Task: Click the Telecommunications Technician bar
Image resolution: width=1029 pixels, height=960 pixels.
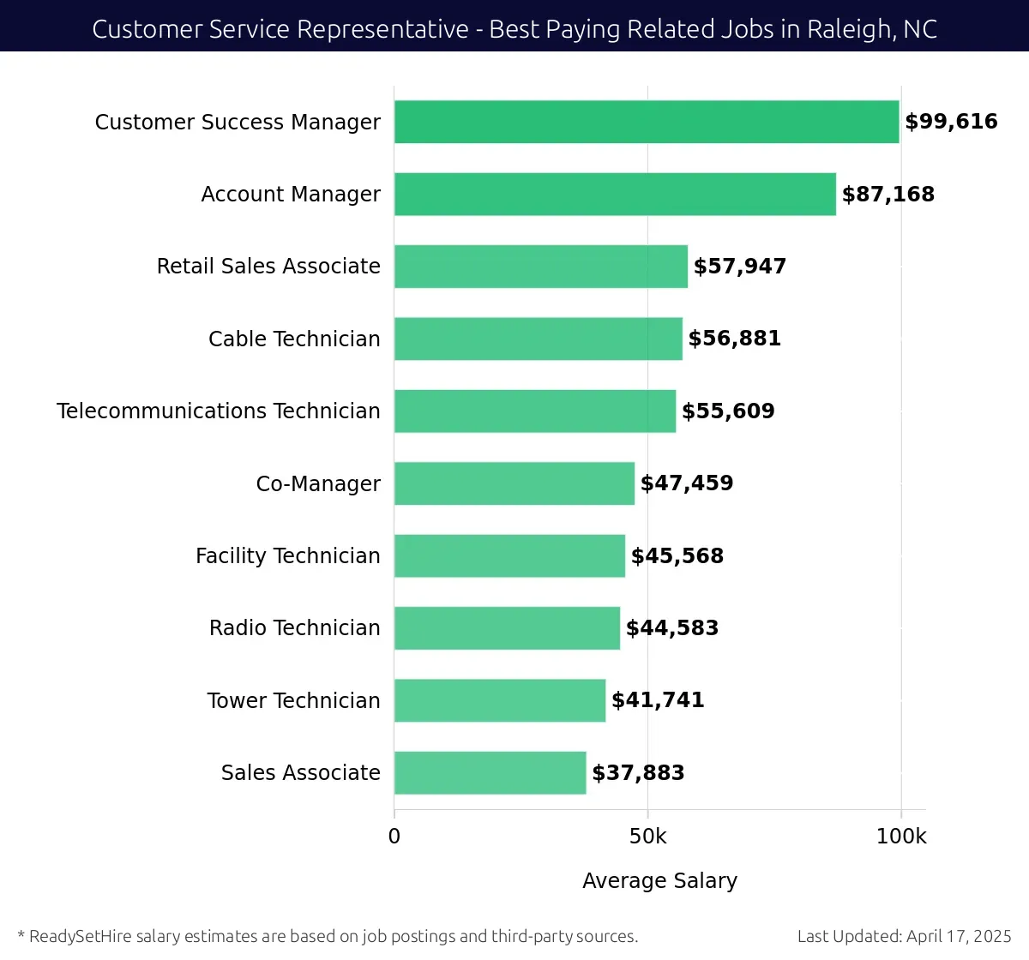Action: point(535,411)
